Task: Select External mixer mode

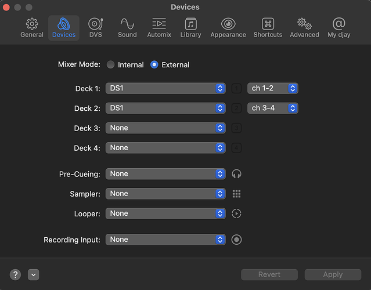Action: pos(154,65)
